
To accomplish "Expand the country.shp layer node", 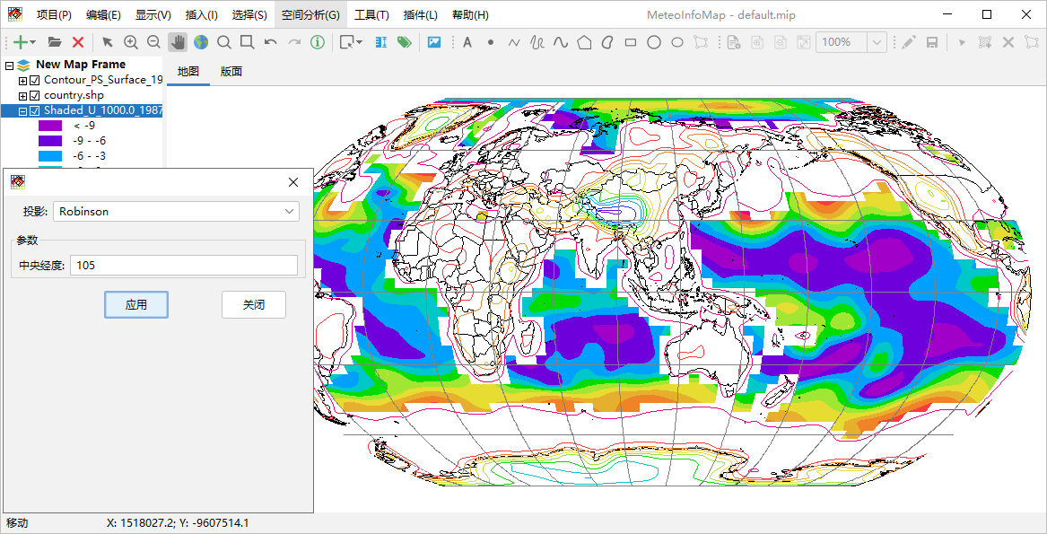I will (23, 95).
